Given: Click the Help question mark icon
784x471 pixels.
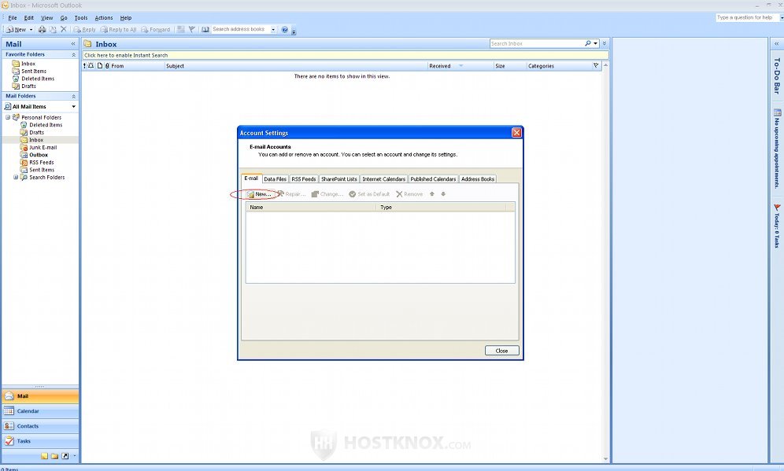Looking at the screenshot, I should pos(284,29).
